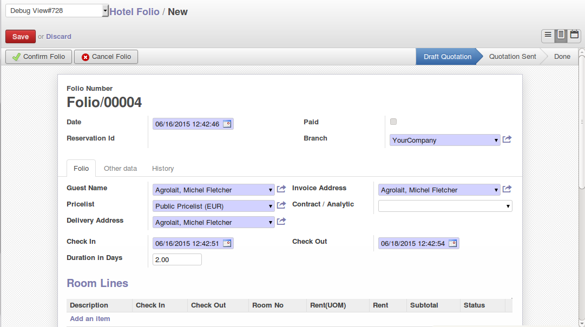This screenshot has height=327, width=585.
Task: Open calendar picker for Check Out field
Action: point(452,244)
